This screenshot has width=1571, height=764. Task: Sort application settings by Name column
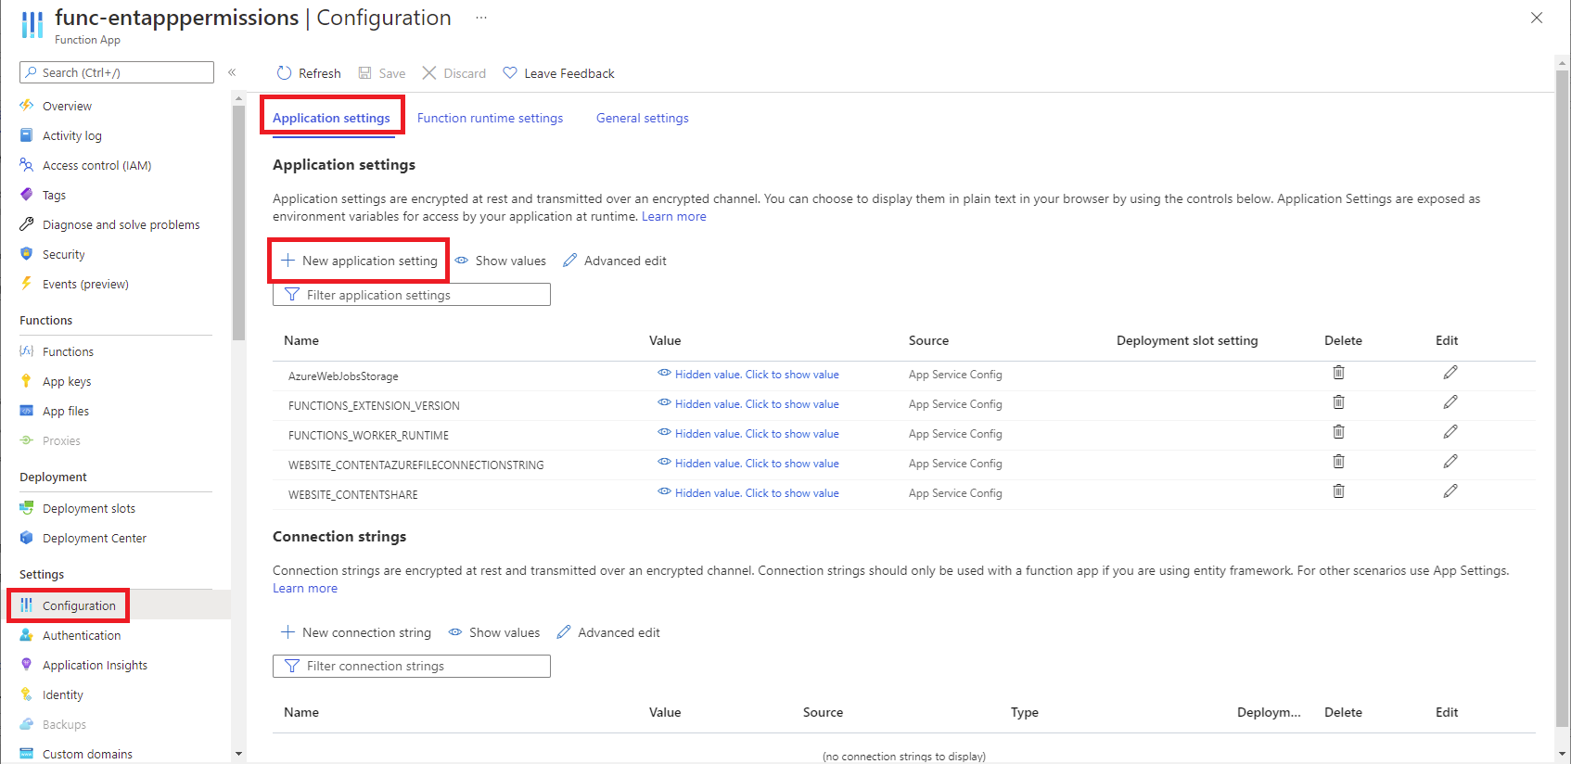pyautogui.click(x=301, y=340)
